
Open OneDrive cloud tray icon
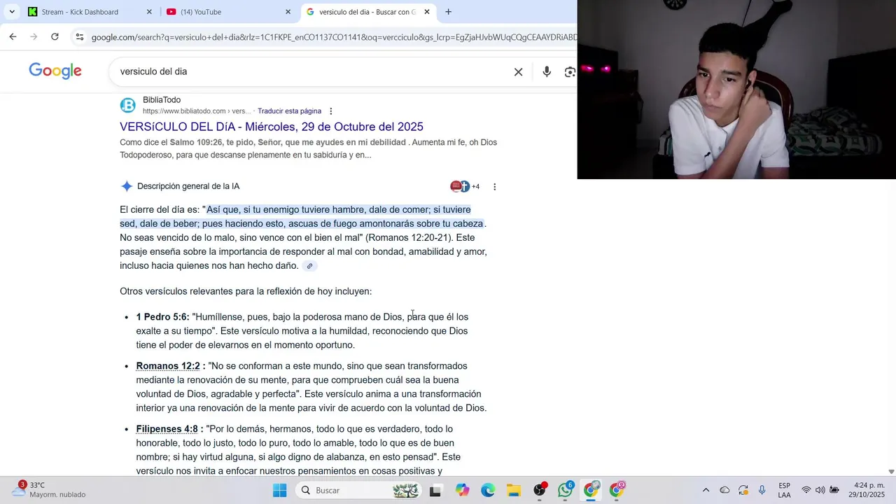point(724,490)
